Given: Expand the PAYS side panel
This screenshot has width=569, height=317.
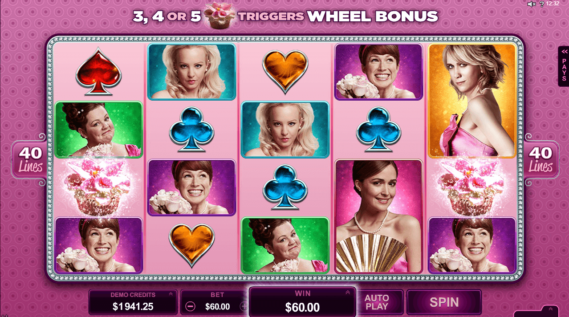Looking at the screenshot, I should [x=564, y=66].
